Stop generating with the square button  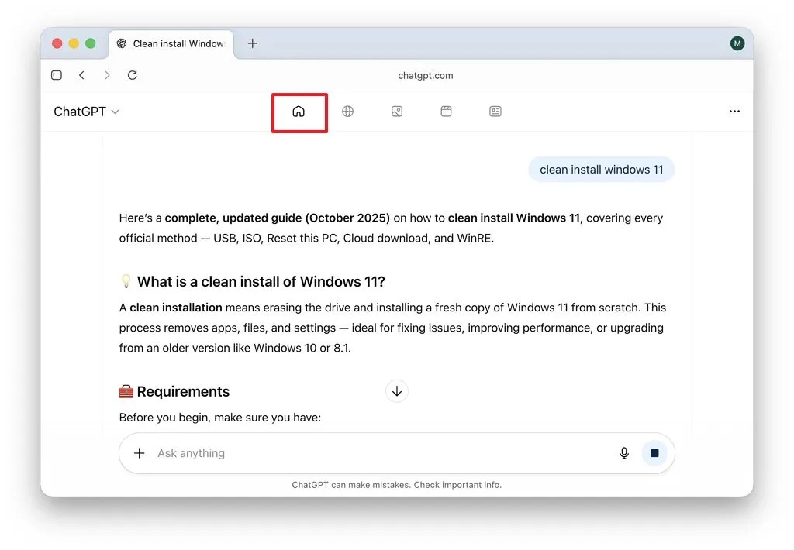tap(654, 453)
